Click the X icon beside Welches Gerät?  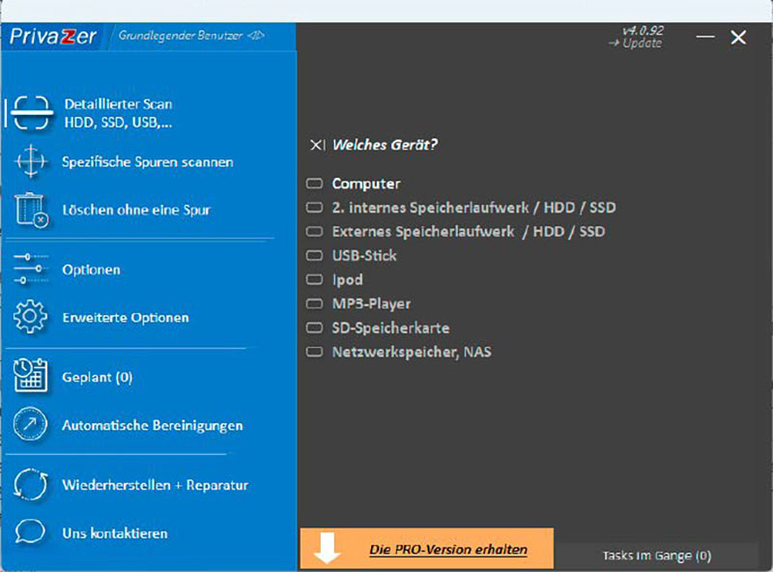click(x=318, y=145)
